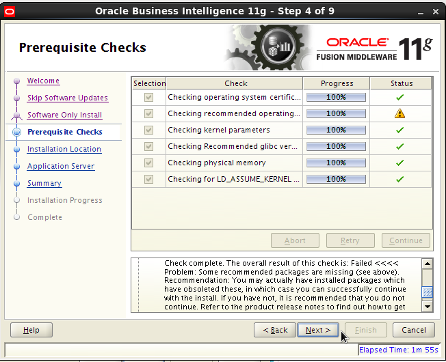Toggle checkbox for operating system certification check
The height and width of the screenshot is (362, 446).
[148, 98]
